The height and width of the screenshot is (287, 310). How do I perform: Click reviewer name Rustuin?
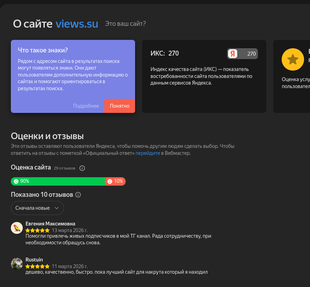tap(34, 259)
